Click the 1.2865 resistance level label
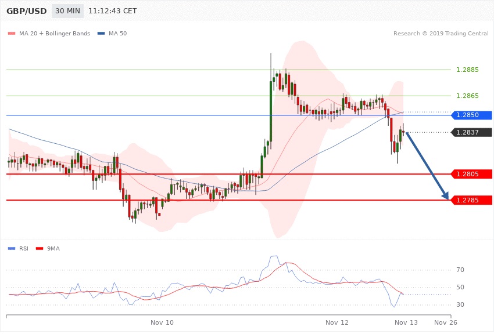Screen dimensions: 494x334 coord(467,96)
